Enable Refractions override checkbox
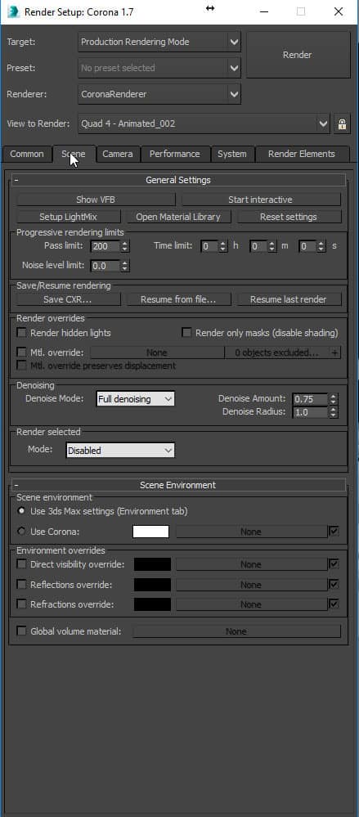This screenshot has width=359, height=817. (22, 604)
